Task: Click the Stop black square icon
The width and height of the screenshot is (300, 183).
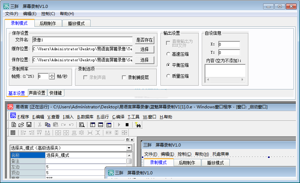Action: coord(127,125)
